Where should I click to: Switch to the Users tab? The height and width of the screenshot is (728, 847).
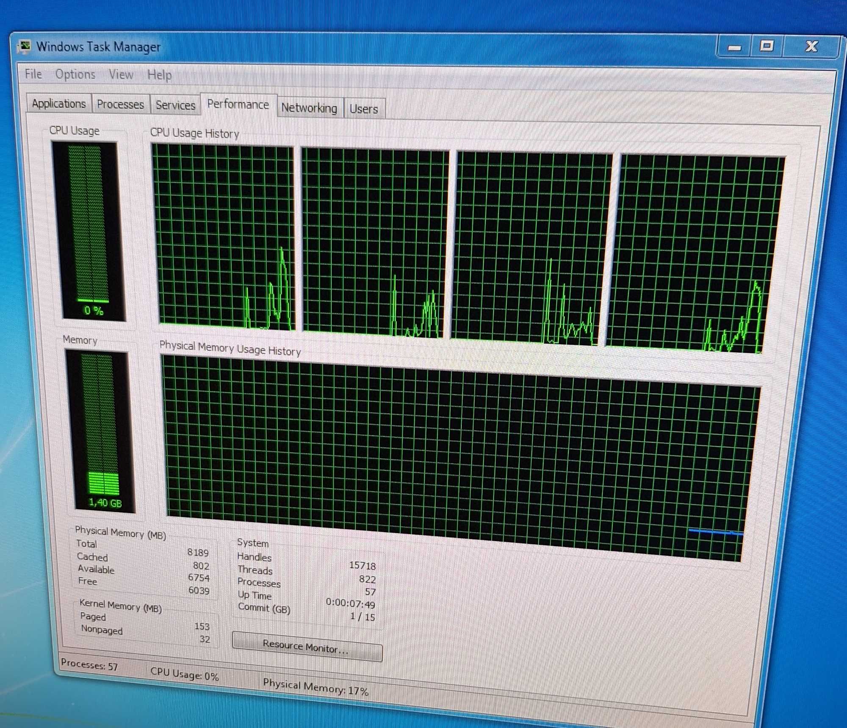[364, 109]
